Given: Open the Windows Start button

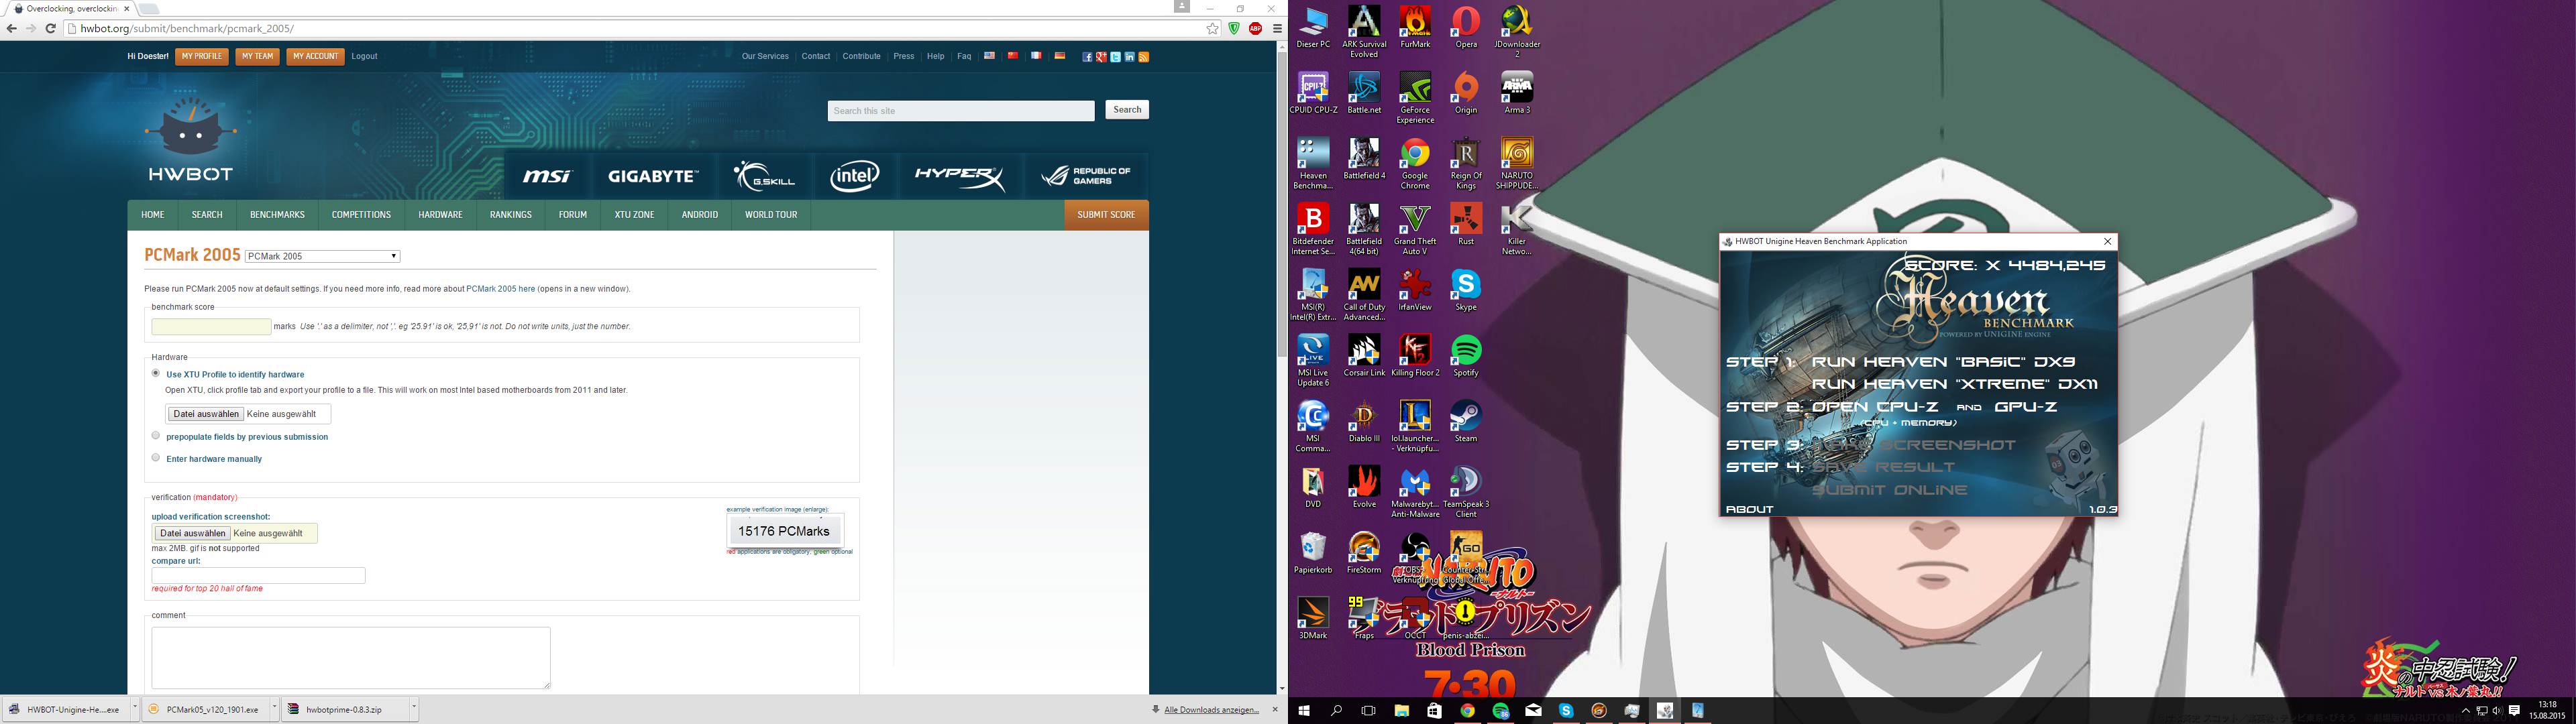Looking at the screenshot, I should tap(1303, 711).
